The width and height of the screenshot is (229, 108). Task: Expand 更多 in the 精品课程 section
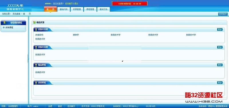220,65
